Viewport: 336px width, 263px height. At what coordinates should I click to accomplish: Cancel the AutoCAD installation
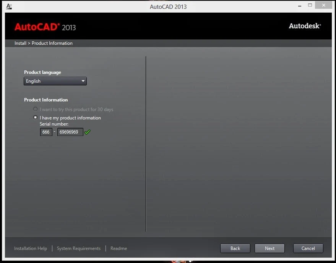(308, 248)
